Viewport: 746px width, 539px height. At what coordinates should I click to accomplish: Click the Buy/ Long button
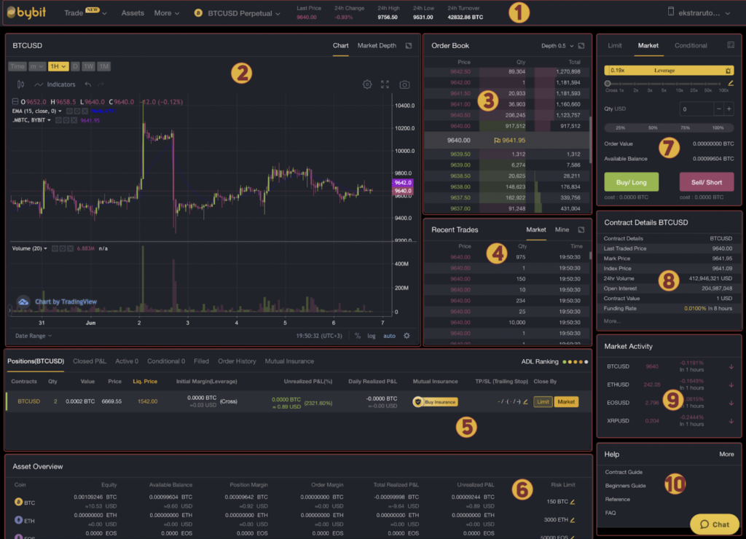(x=632, y=182)
